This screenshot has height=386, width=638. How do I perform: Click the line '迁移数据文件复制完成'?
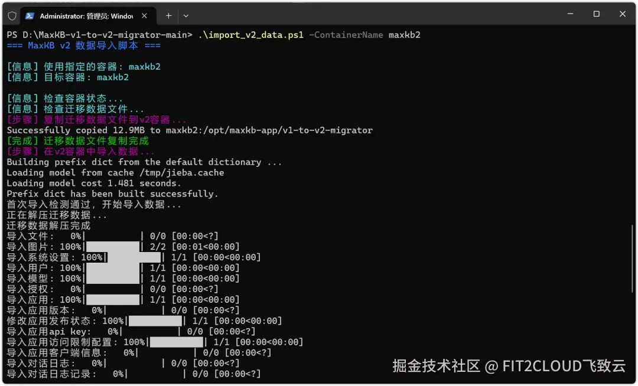pyautogui.click(x=78, y=140)
